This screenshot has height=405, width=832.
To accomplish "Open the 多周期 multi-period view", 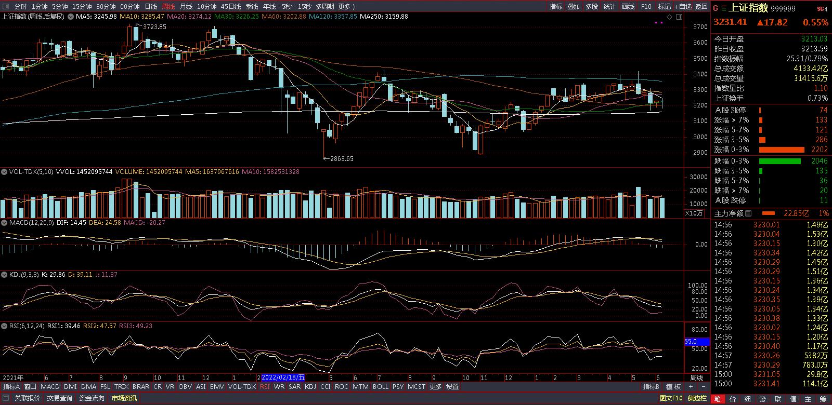I will [x=324, y=7].
